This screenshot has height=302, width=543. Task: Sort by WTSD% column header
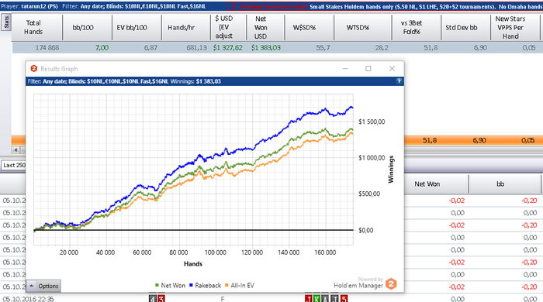click(x=362, y=27)
